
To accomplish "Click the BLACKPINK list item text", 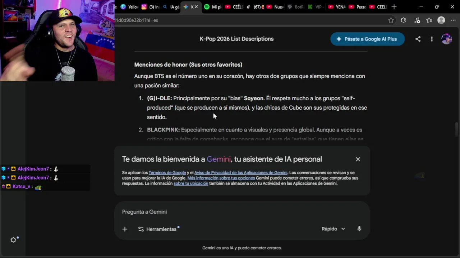I will pyautogui.click(x=255, y=134).
